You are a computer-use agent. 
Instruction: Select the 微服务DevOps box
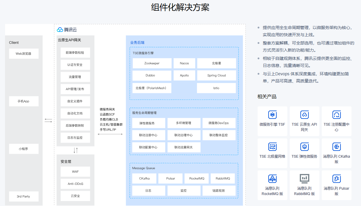coord(219,123)
